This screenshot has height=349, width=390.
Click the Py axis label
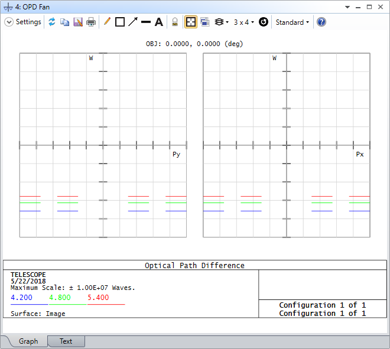pyautogui.click(x=176, y=154)
